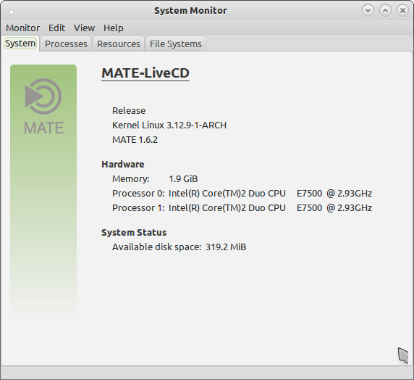Open the Help menu
This screenshot has width=414, height=380.
113,28
